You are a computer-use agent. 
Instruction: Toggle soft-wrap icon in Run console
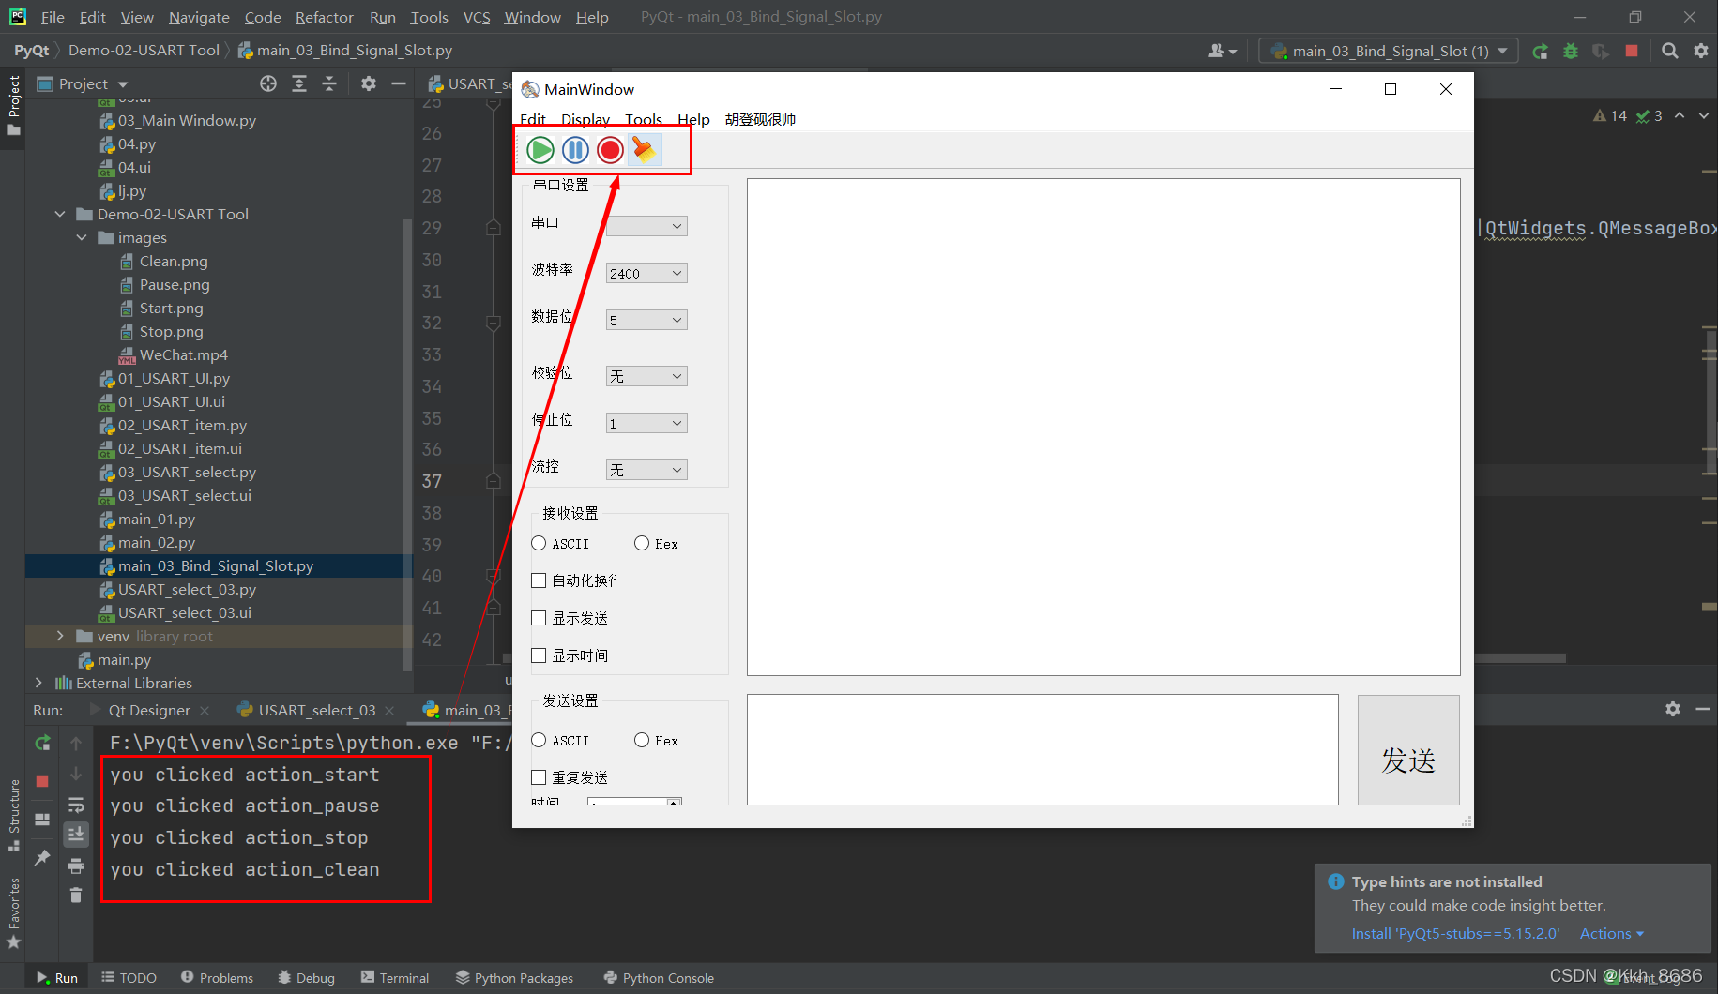pyautogui.click(x=76, y=805)
